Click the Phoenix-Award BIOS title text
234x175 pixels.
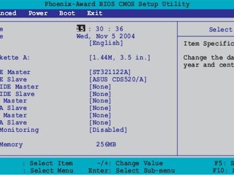117,4
